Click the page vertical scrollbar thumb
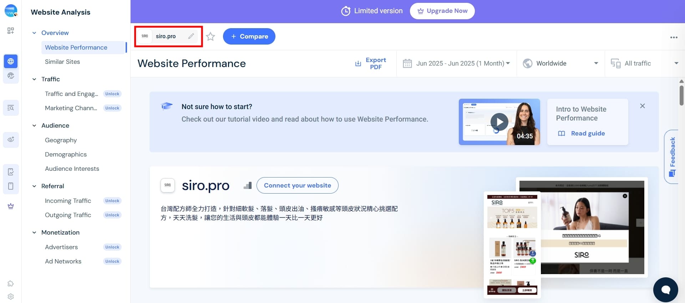This screenshot has height=303, width=685. (681, 95)
